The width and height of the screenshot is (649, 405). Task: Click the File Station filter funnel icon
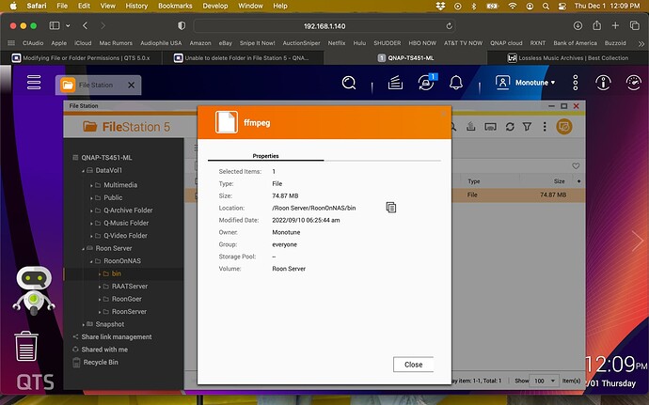(527, 127)
